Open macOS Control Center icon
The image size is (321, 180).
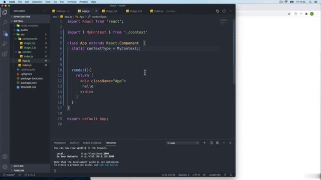point(315,2)
